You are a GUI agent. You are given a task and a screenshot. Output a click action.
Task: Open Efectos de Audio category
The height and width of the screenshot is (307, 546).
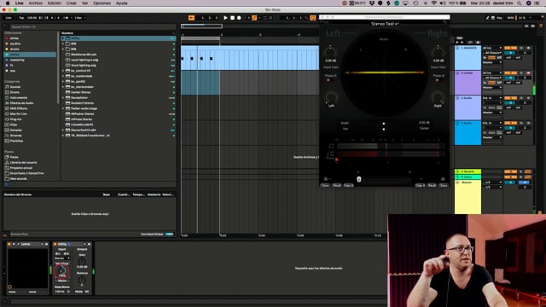pos(21,103)
